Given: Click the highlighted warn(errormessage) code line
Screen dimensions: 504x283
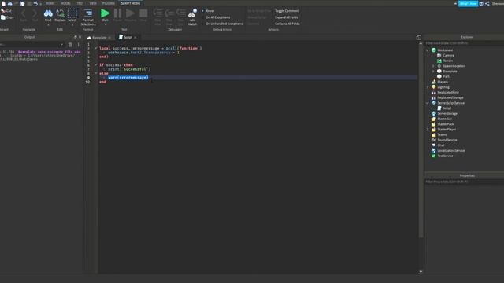Looking at the screenshot, I should [128, 78].
